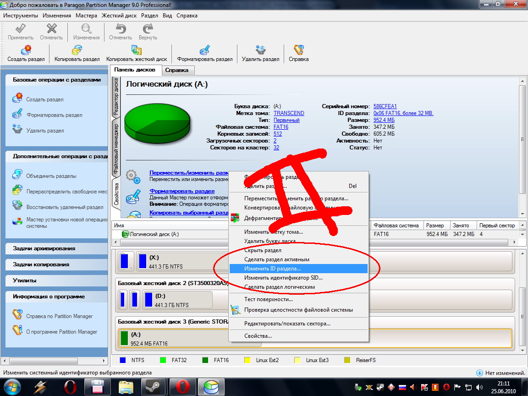Viewport: 528px width, 396px height.
Task: Open the Жесткий диск menu
Action: click(x=119, y=16)
